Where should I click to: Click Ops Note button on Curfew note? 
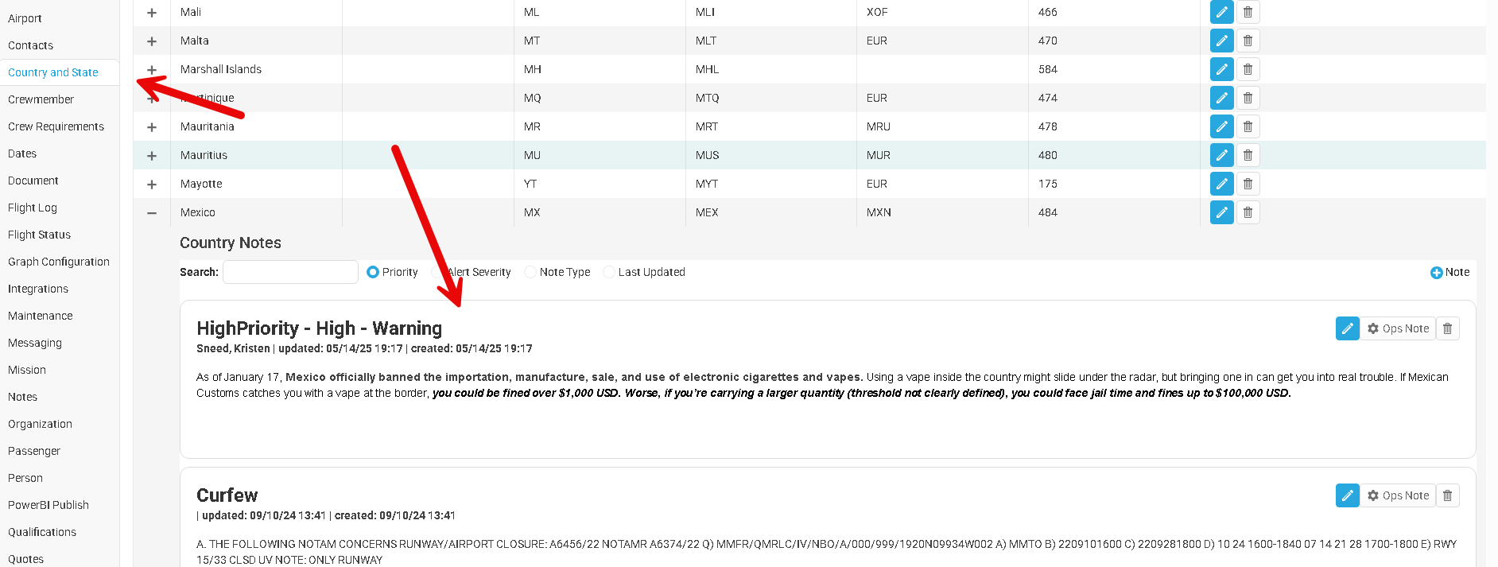coord(1398,495)
